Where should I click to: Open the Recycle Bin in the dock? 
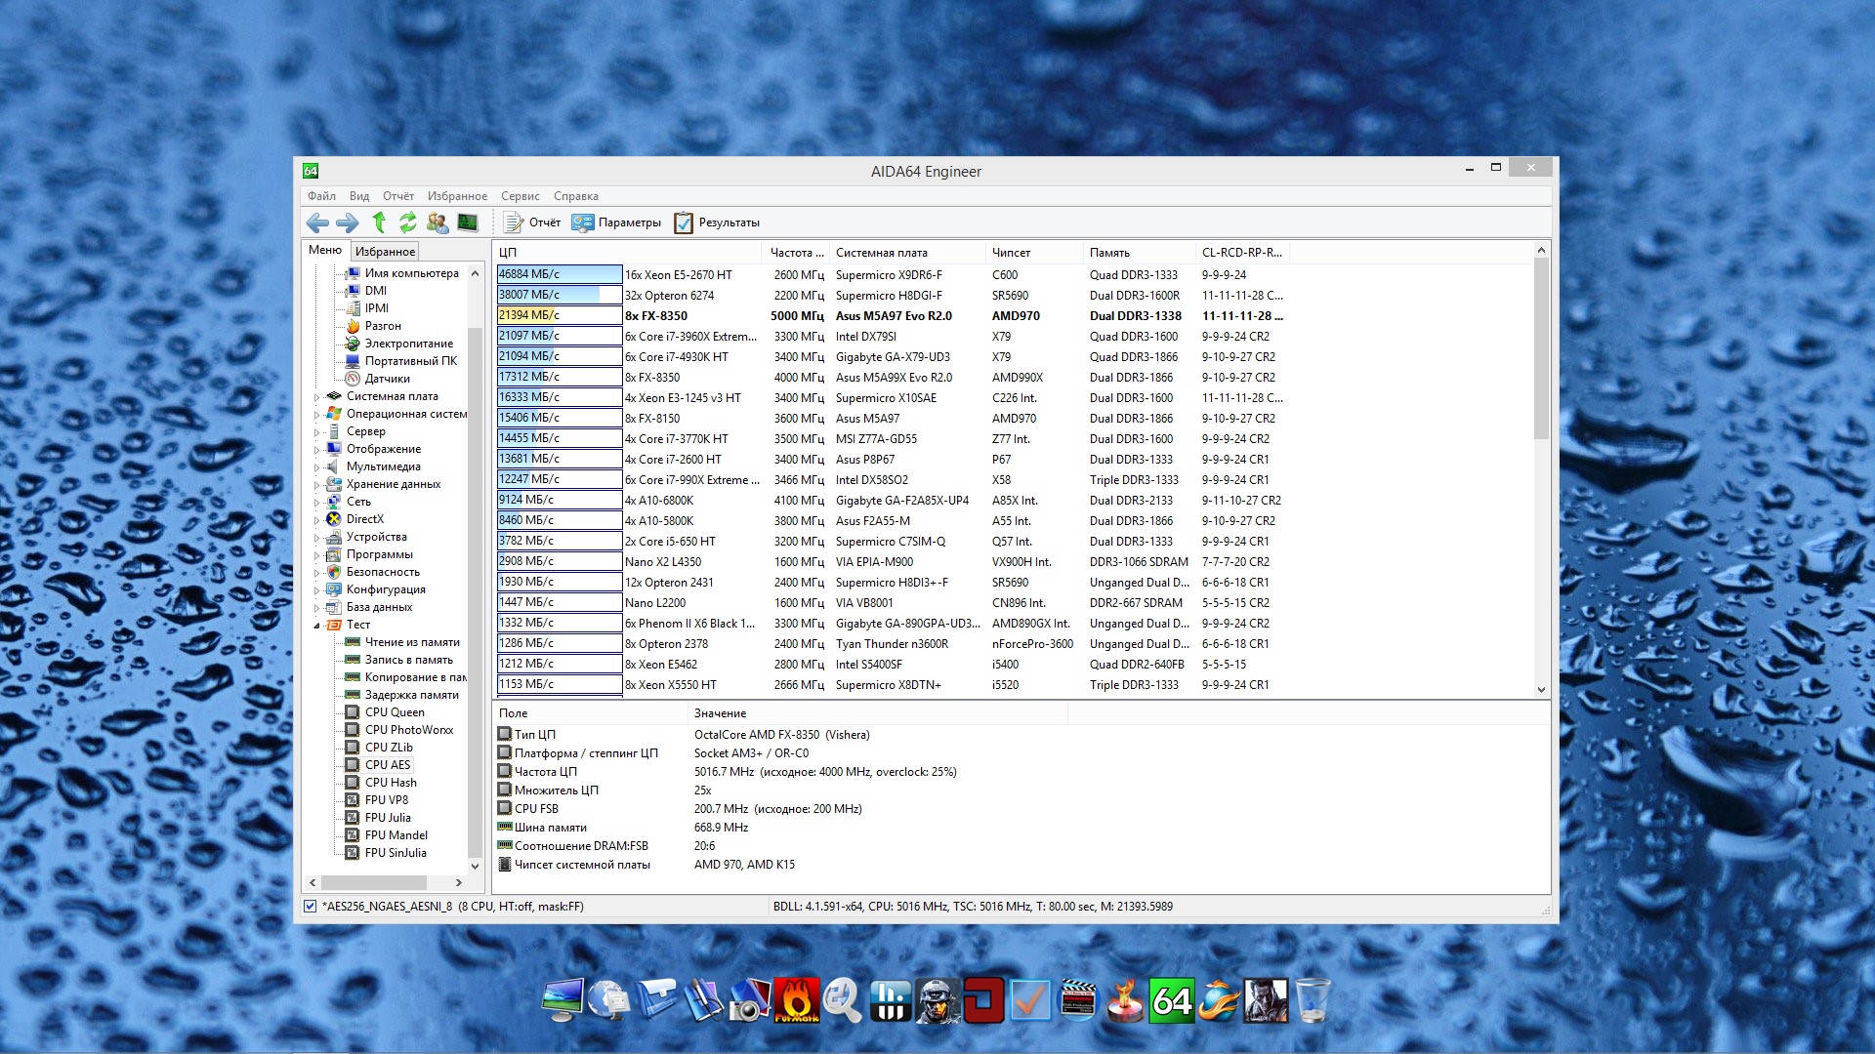pos(1313,1001)
